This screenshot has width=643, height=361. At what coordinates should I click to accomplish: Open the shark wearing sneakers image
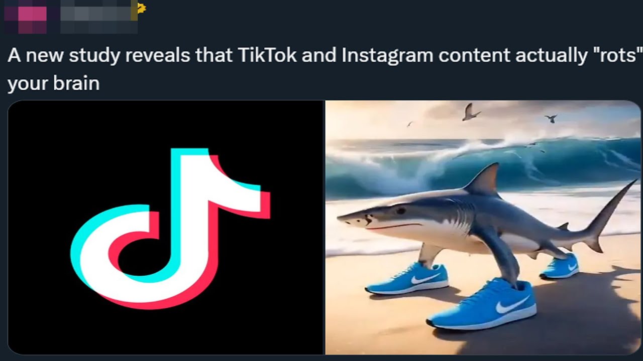[x=484, y=227]
